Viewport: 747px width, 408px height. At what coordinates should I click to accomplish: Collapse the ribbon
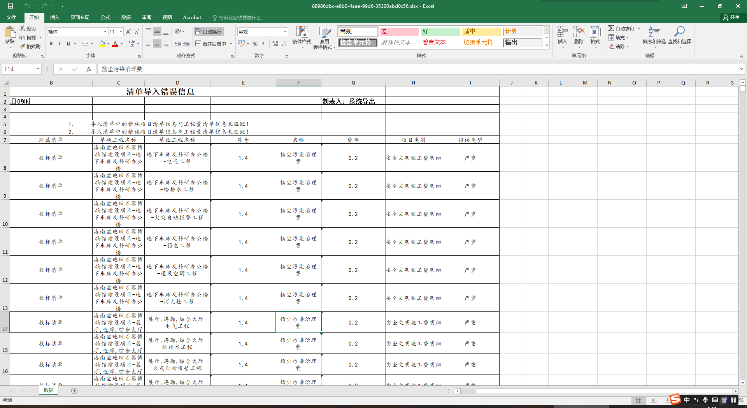(741, 56)
